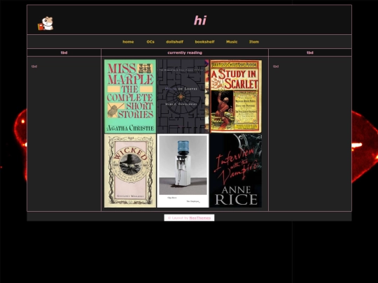Screen dimensions: 378x283
Task: Open Miss Marple Complete Short Stories cover
Action: pos(130,96)
